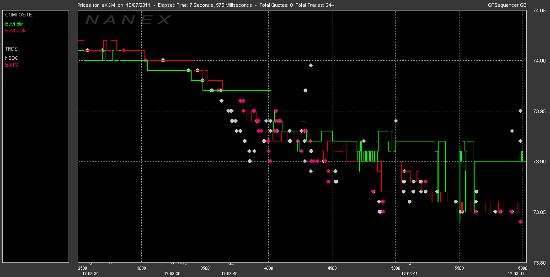
Task: Click the TRDS legend heading
Action: pos(11,48)
